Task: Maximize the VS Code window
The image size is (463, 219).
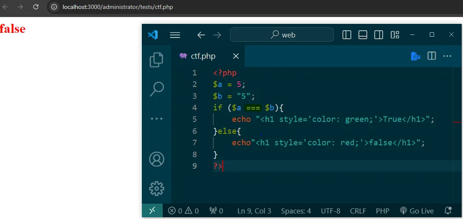Action: tap(432, 35)
